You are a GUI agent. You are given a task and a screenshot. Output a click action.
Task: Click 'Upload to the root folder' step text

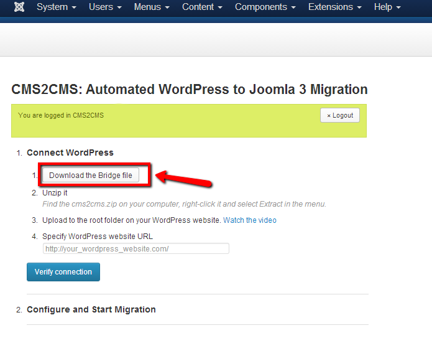pos(132,220)
